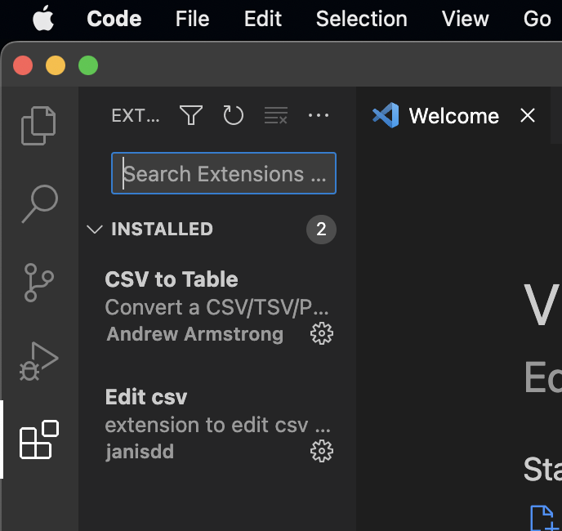Open the View menu
562x531 pixels.
coord(466,19)
